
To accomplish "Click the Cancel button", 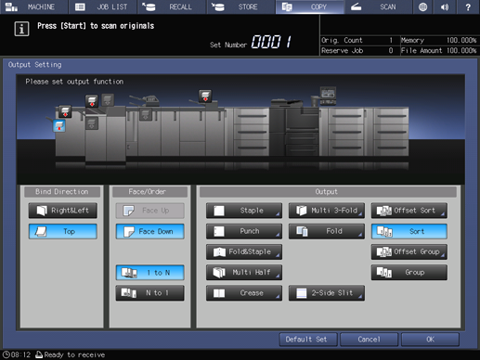I will [370, 340].
